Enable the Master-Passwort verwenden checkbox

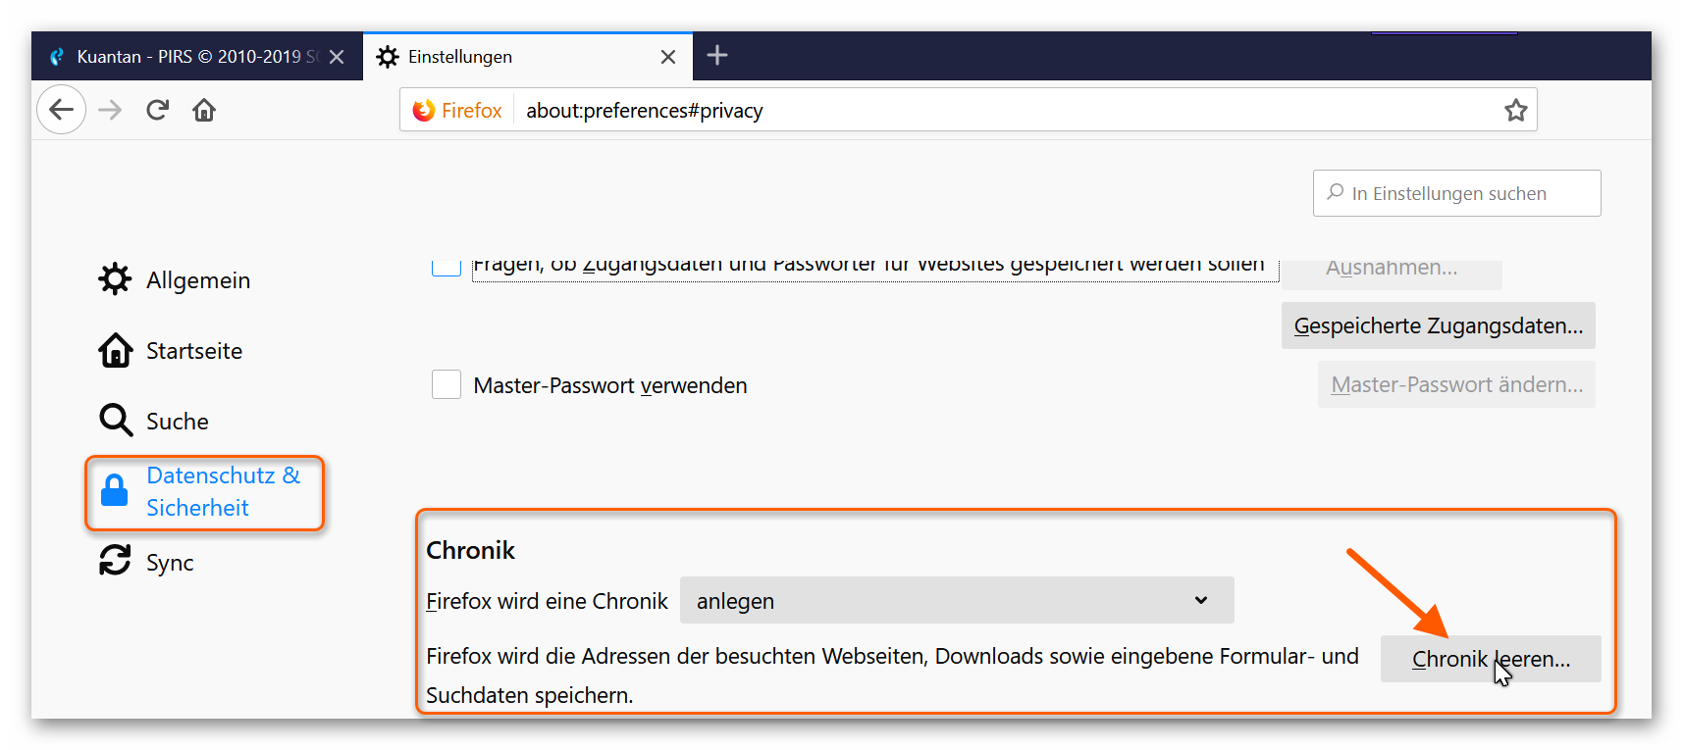coord(447,384)
